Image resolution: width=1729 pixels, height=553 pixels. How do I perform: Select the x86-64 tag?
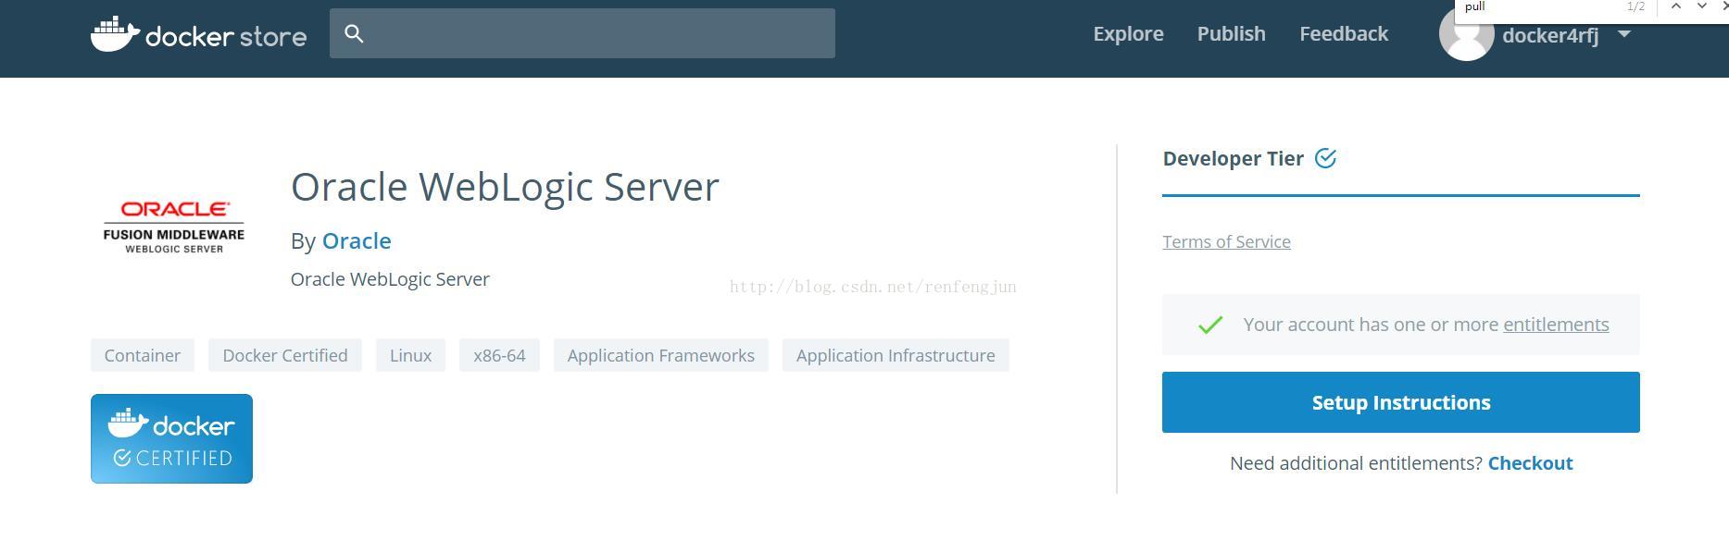tap(499, 355)
